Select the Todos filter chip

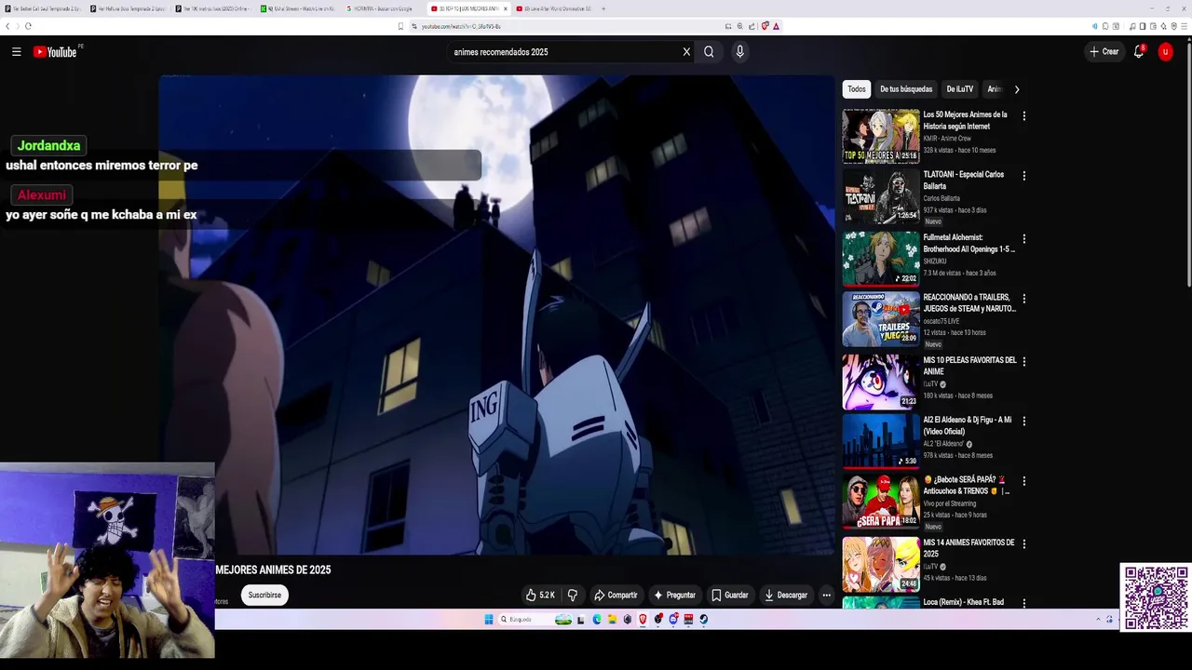(x=857, y=89)
